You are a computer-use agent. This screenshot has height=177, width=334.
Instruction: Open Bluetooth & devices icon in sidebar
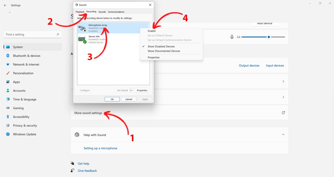point(8,55)
